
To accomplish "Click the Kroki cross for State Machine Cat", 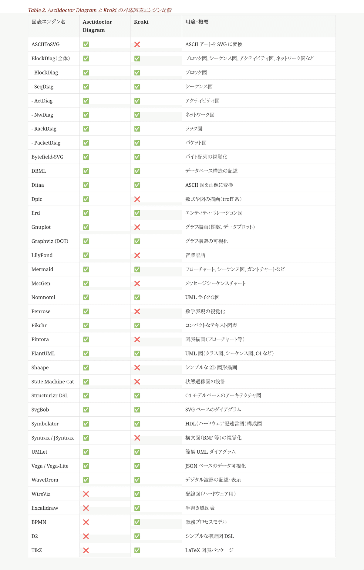I will click(137, 382).
